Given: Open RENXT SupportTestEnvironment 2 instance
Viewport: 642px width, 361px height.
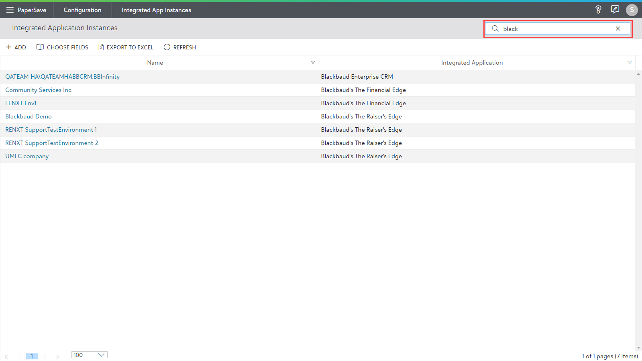Looking at the screenshot, I should pyautogui.click(x=52, y=143).
